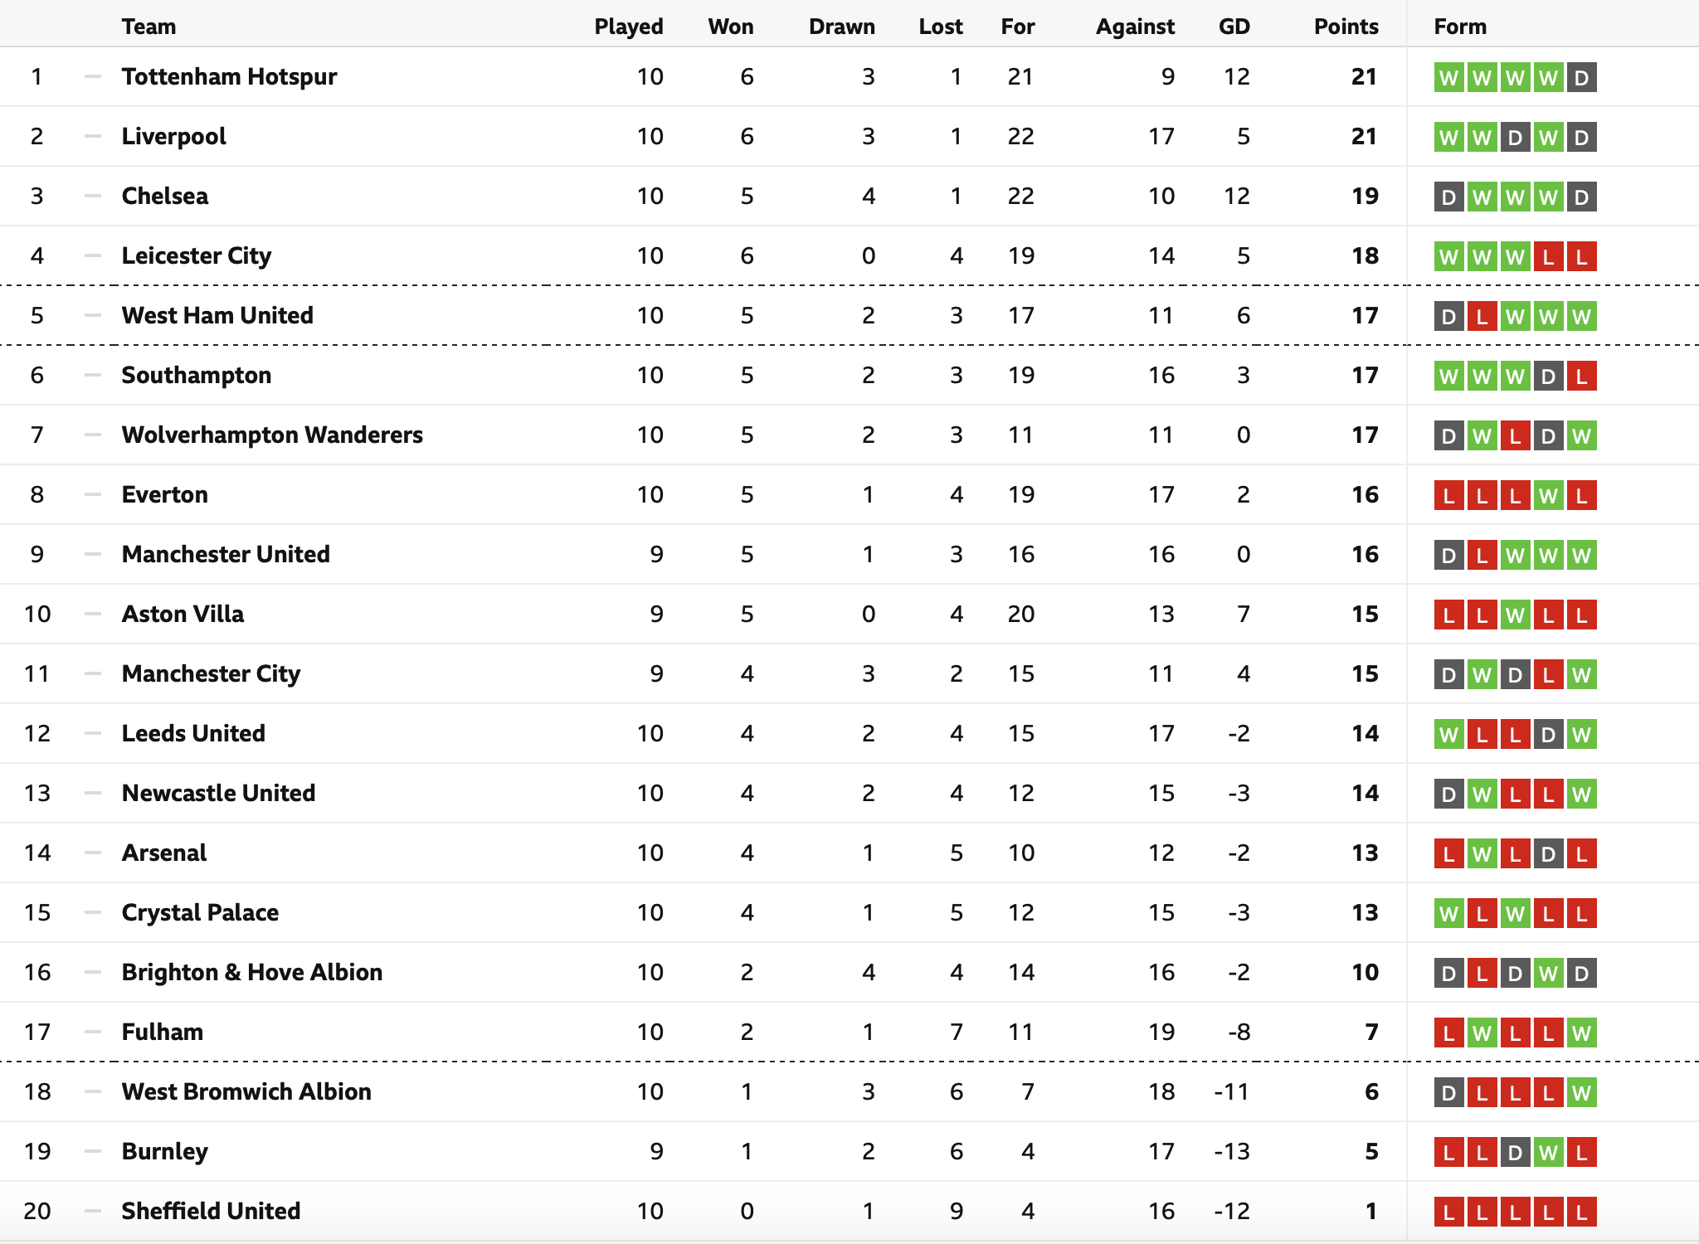Click Sheffield United's first loss form badge
1699x1244 pixels.
(1448, 1212)
